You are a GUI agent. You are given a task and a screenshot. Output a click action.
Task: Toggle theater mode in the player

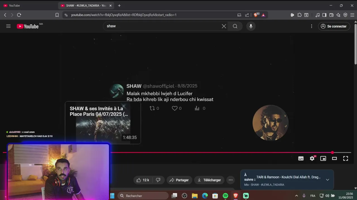(x=334, y=158)
